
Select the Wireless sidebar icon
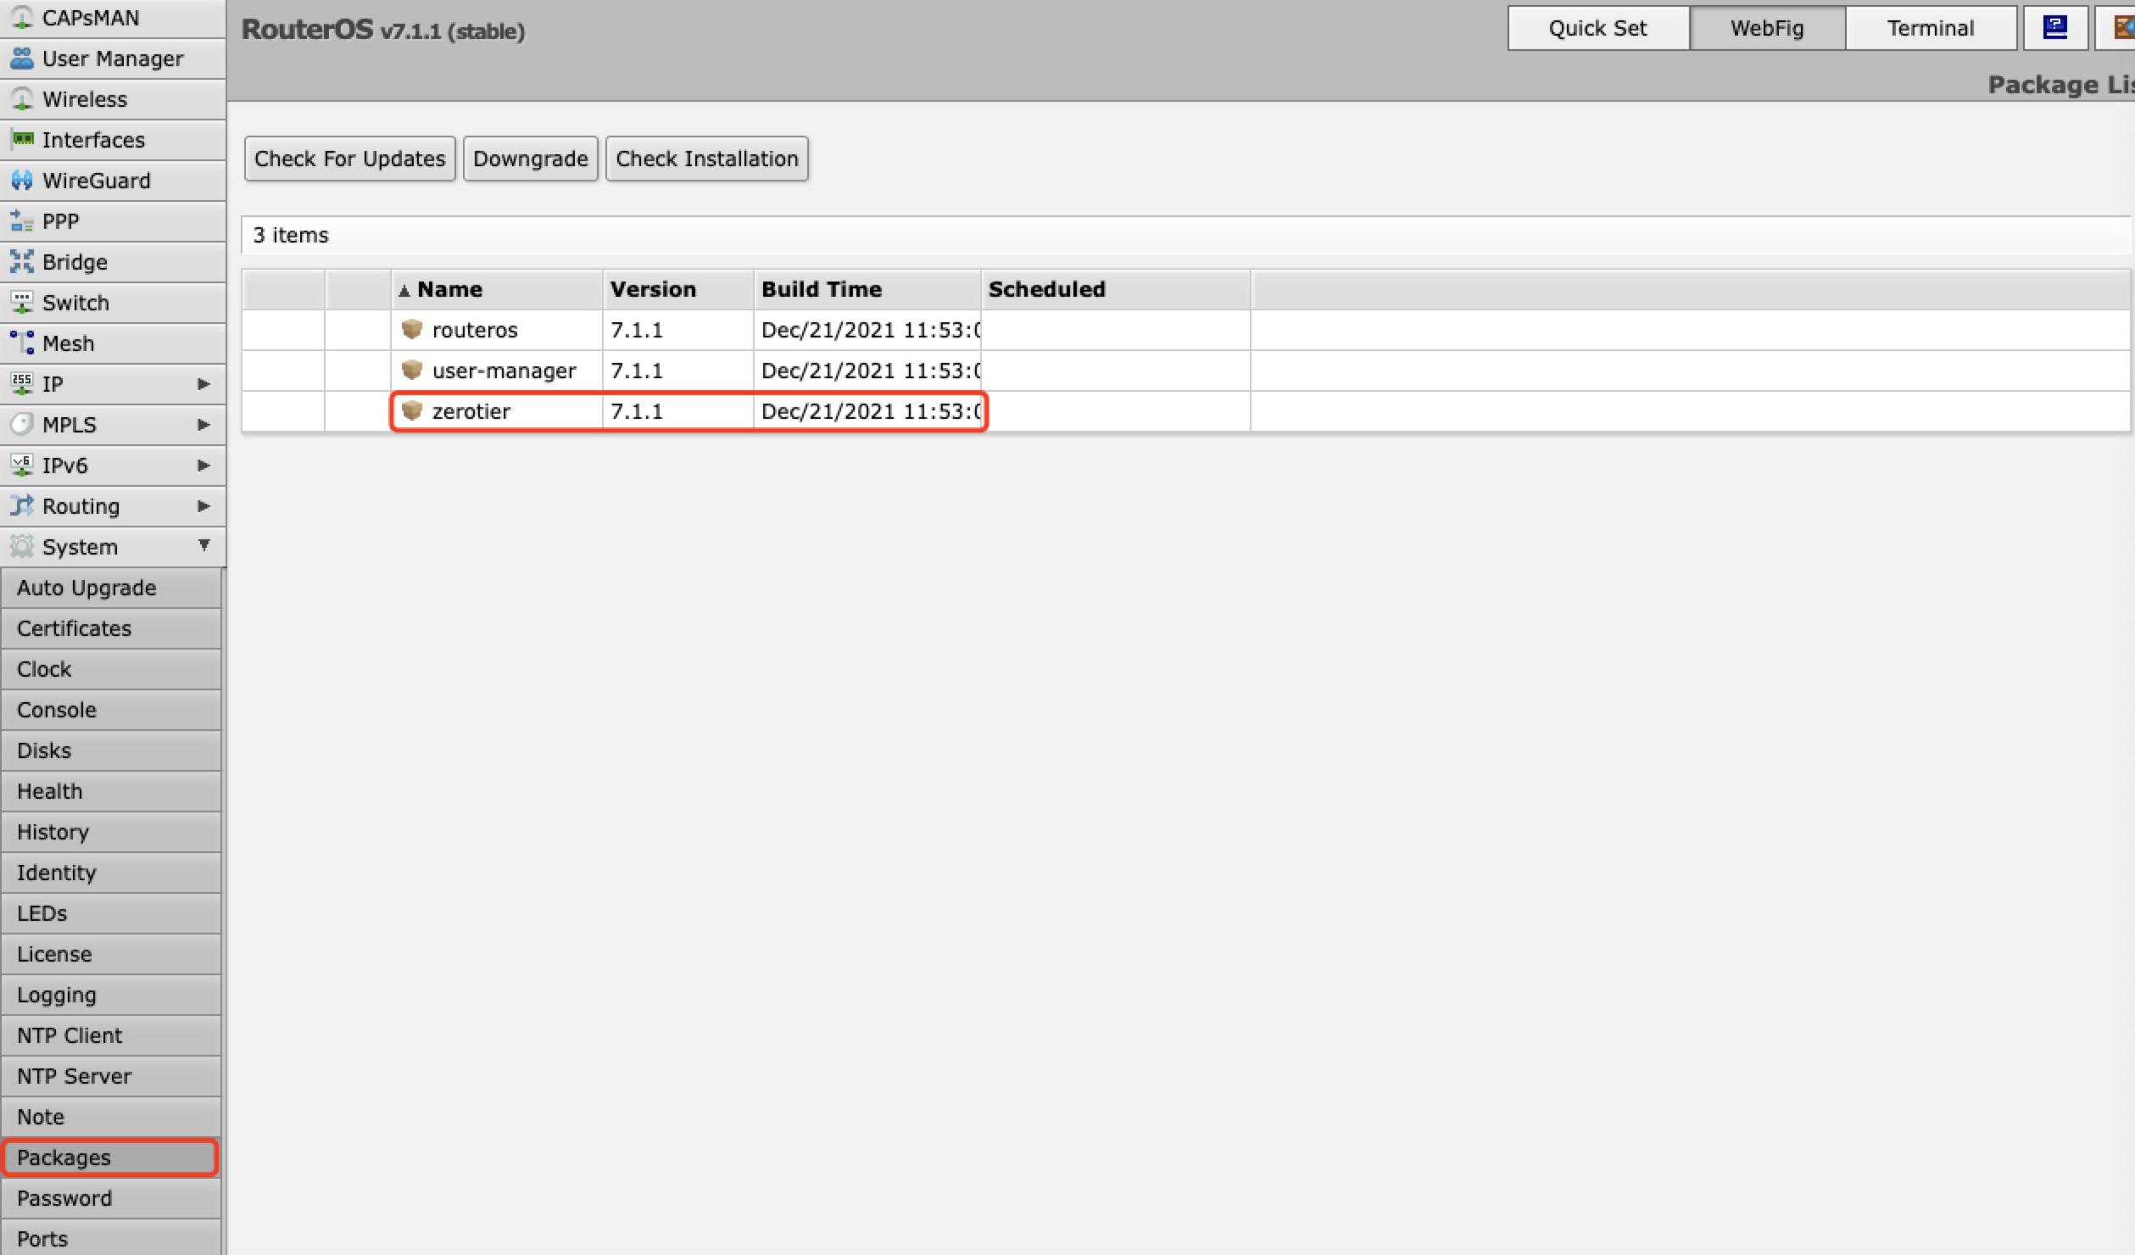tap(23, 98)
